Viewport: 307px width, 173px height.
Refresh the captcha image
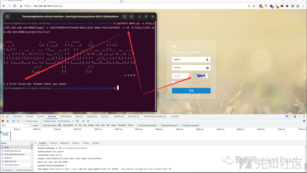201,76
